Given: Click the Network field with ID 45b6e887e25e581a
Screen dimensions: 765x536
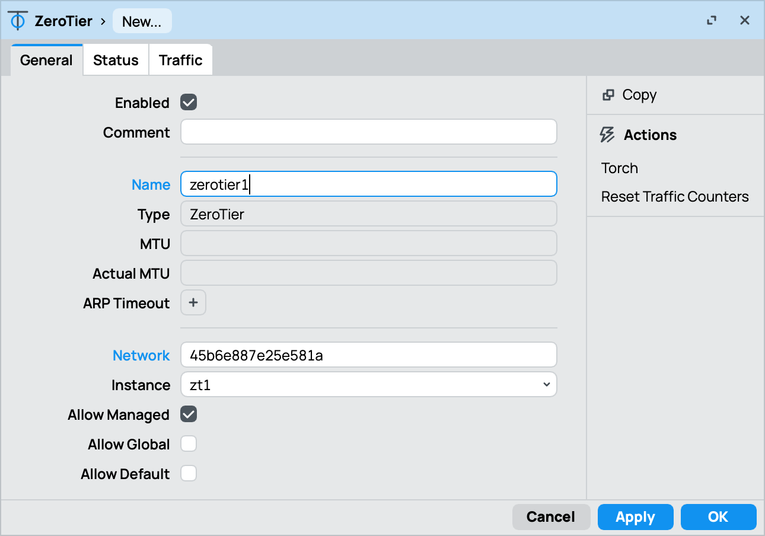Looking at the screenshot, I should point(369,355).
